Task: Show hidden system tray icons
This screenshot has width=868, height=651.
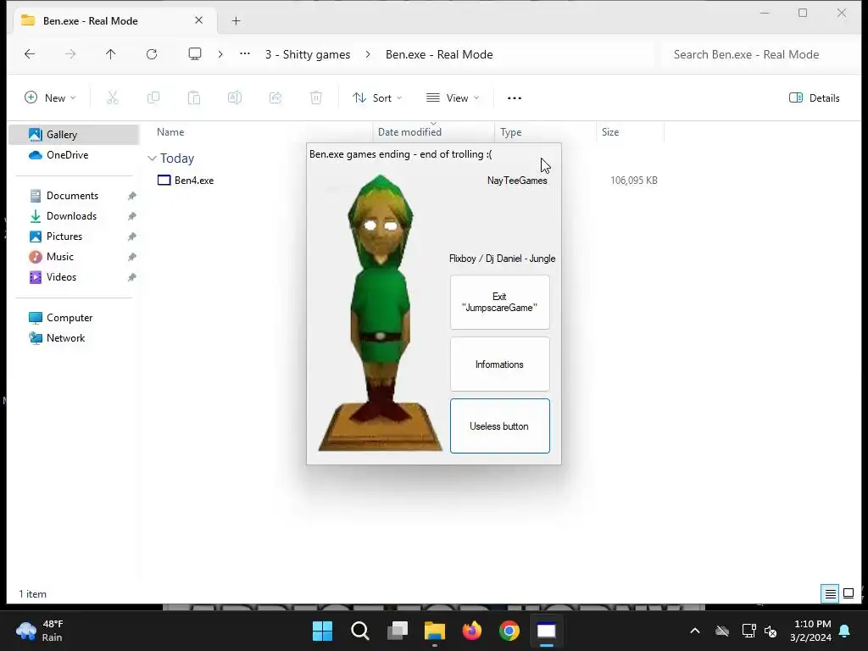Action: pyautogui.click(x=695, y=631)
